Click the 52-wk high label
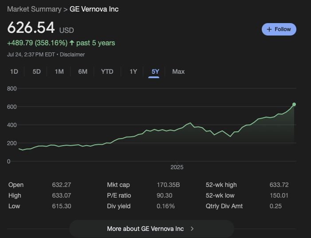Image resolution: width=311 pixels, height=238 pixels. pyautogui.click(x=221, y=185)
